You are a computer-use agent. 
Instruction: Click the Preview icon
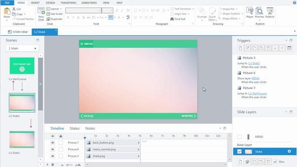click(x=259, y=11)
